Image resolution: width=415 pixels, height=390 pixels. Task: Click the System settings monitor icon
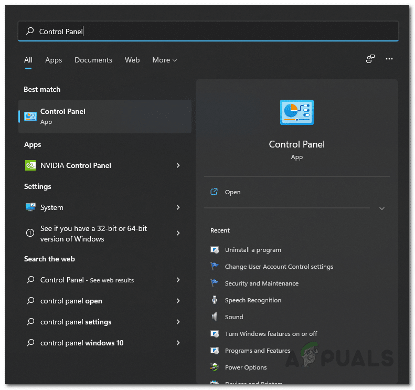point(30,207)
